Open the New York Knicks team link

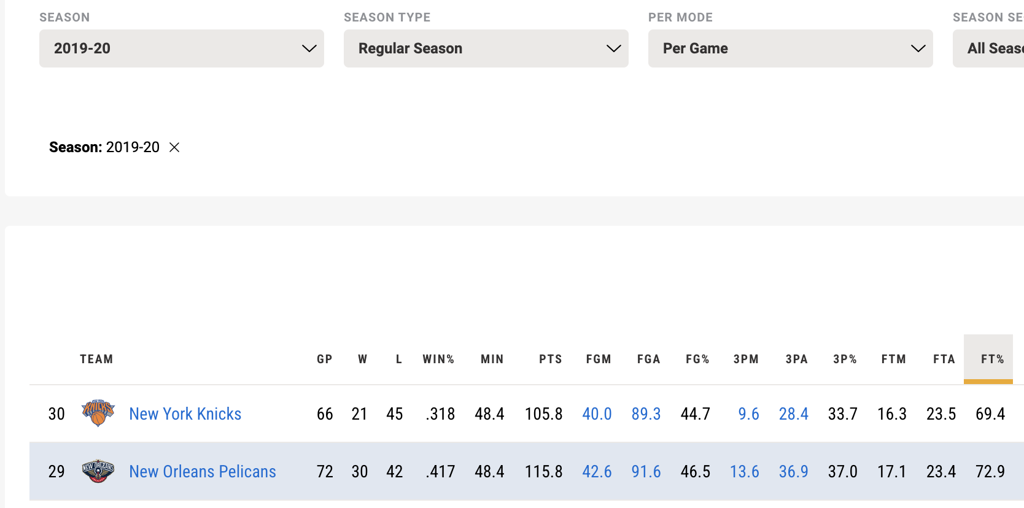[x=185, y=414]
